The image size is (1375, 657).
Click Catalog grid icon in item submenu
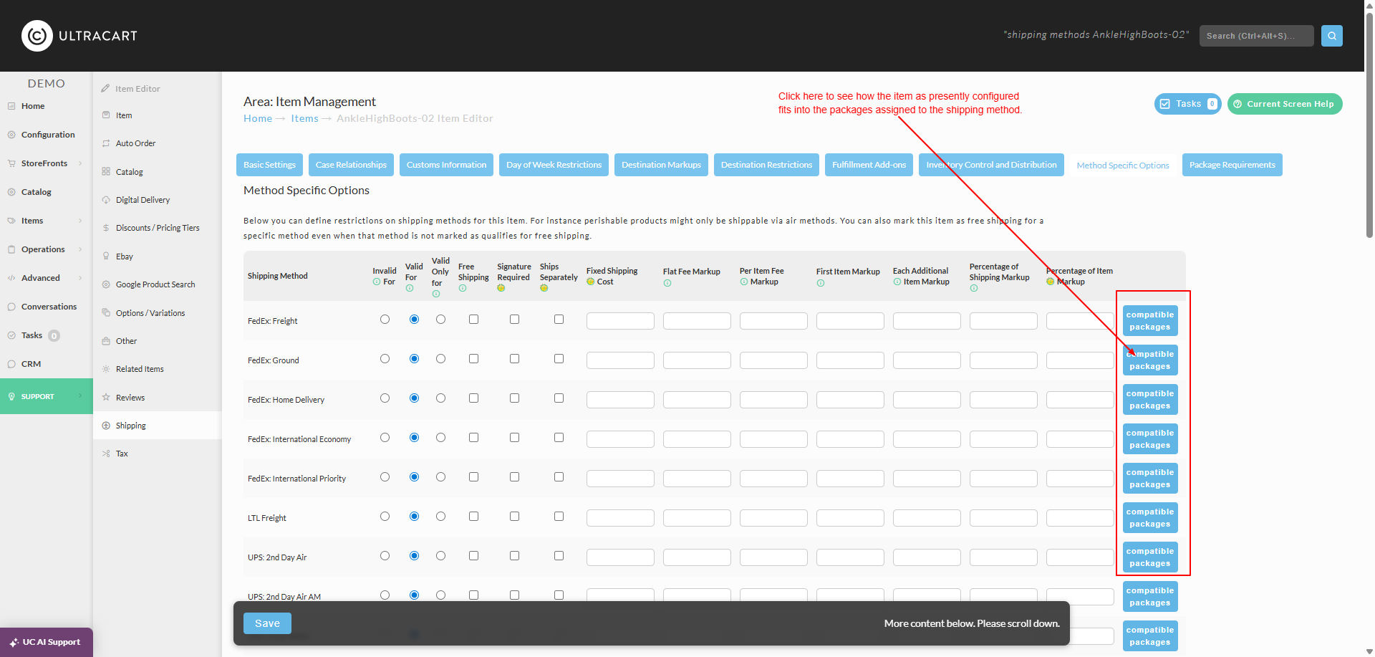tap(106, 172)
